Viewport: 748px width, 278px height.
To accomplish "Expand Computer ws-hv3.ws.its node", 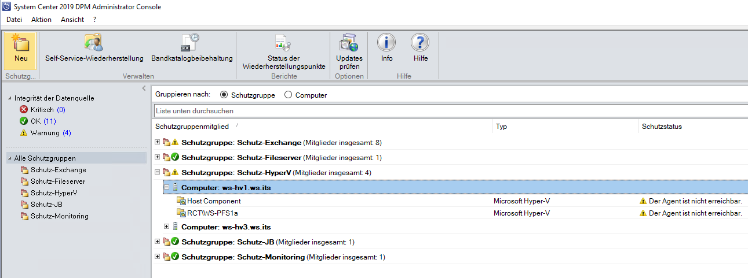I will pos(166,227).
